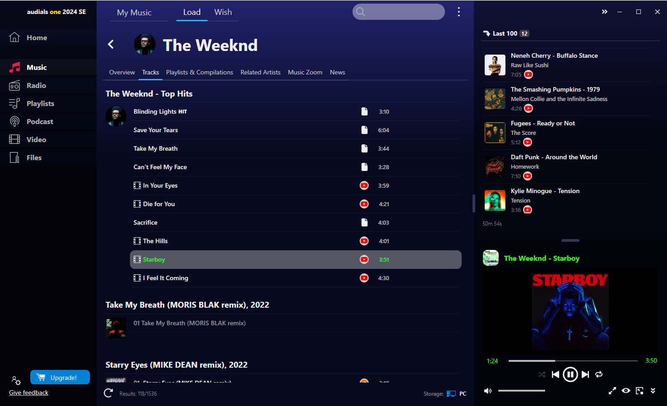Pause the current playback

pyautogui.click(x=570, y=374)
